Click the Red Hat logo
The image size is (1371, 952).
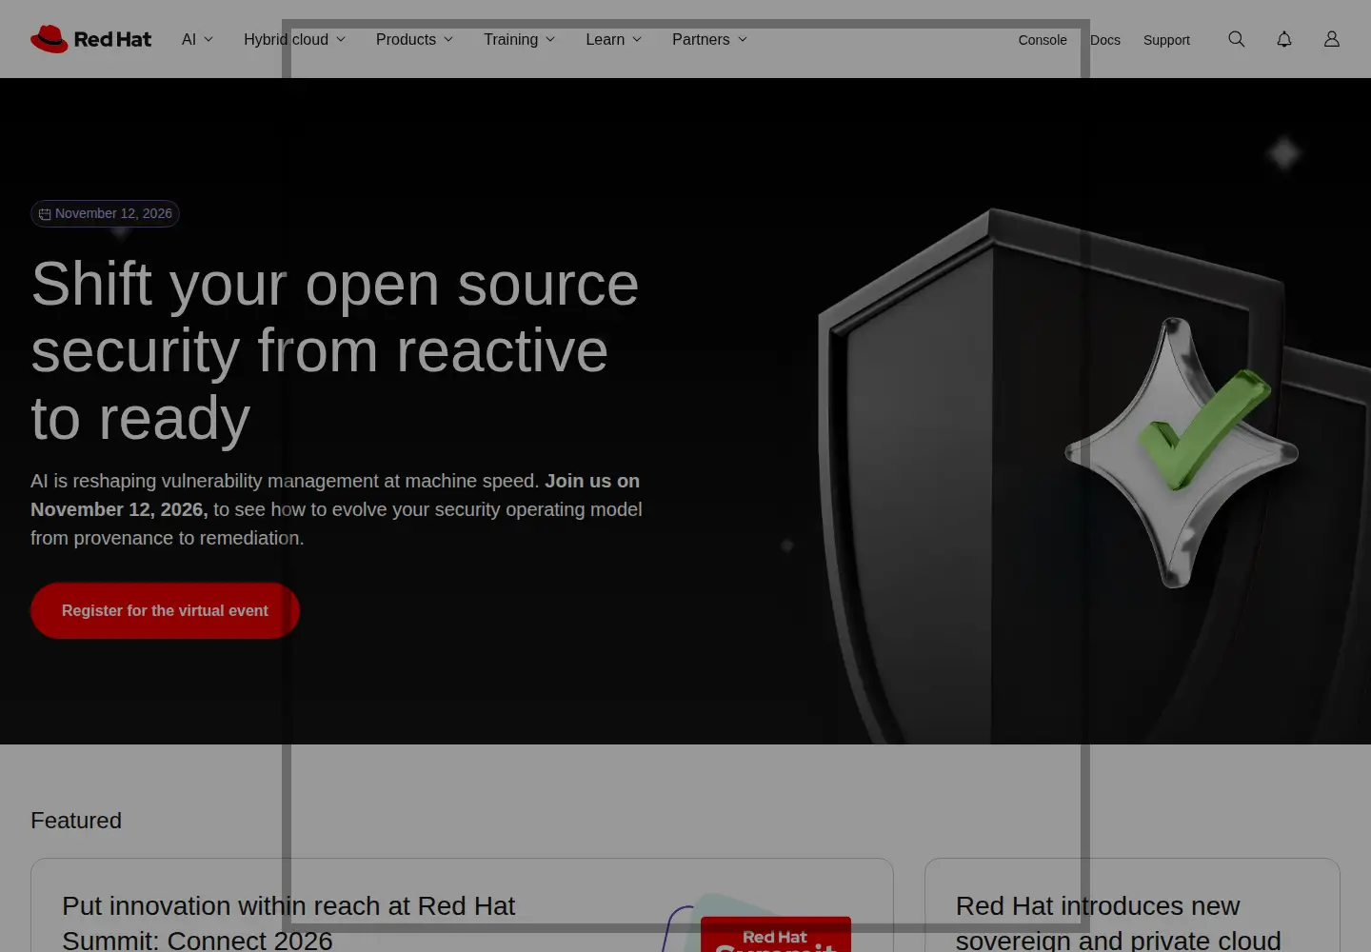[90, 39]
